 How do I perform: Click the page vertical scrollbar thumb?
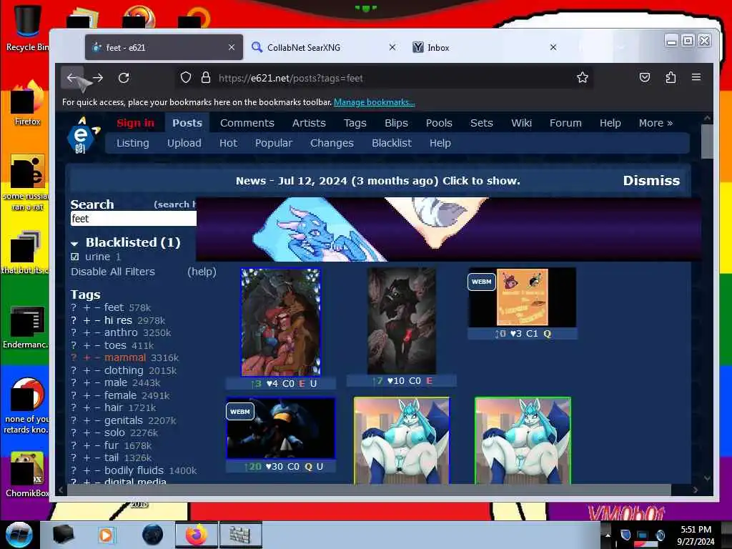coord(707,141)
